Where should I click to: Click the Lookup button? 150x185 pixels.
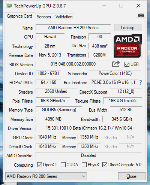click(128, 28)
